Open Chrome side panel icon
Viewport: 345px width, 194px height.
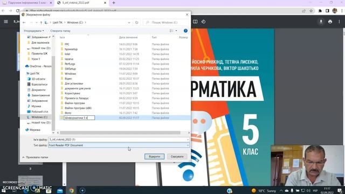(327, 11)
